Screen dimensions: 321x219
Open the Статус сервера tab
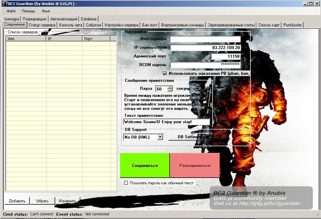42,25
